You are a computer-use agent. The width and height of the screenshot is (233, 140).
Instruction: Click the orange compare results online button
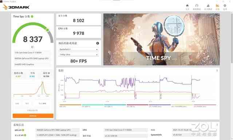[x=33, y=116]
